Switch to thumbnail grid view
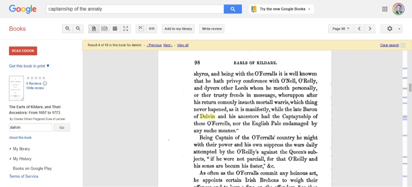This screenshot has height=187, width=412. 115,29
